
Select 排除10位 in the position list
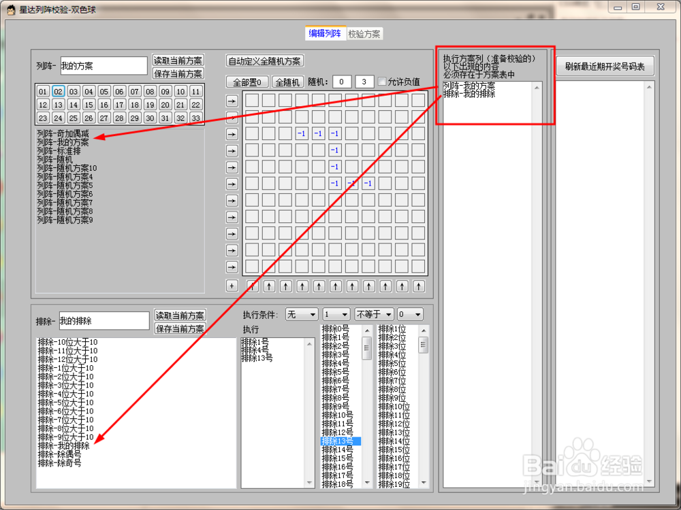click(394, 407)
